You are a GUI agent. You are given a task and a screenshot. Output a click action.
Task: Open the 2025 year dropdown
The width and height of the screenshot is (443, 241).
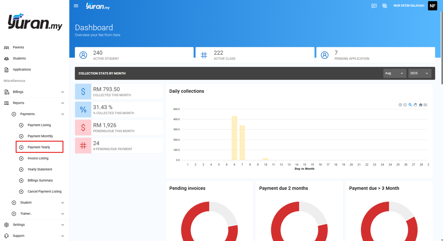pyautogui.click(x=420, y=73)
